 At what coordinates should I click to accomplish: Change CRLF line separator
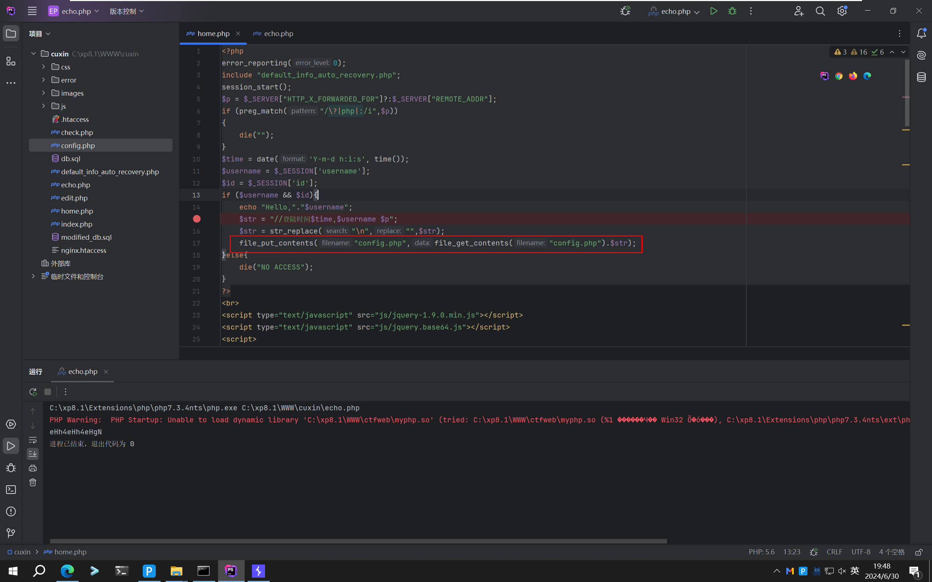click(x=834, y=552)
